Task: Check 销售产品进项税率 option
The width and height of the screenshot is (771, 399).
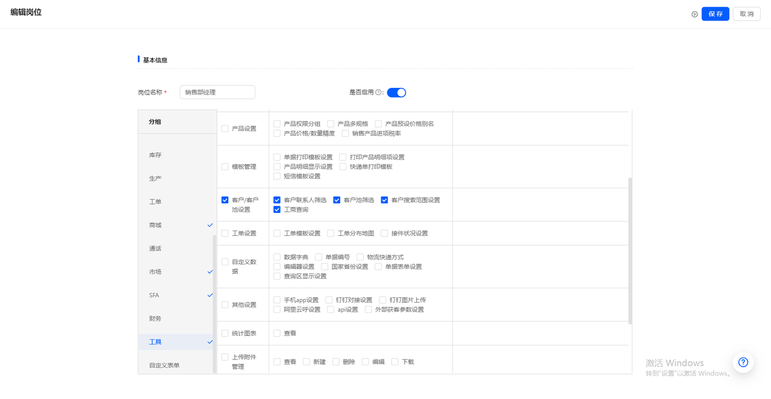Action: (x=345, y=133)
